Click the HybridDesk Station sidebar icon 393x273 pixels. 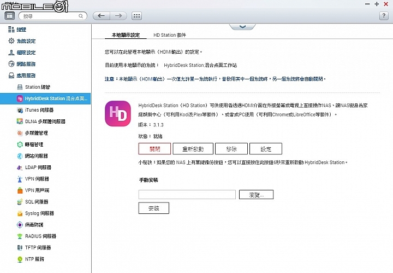coord(20,98)
